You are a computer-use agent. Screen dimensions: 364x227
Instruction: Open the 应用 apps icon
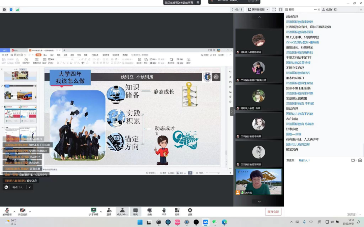(177, 211)
